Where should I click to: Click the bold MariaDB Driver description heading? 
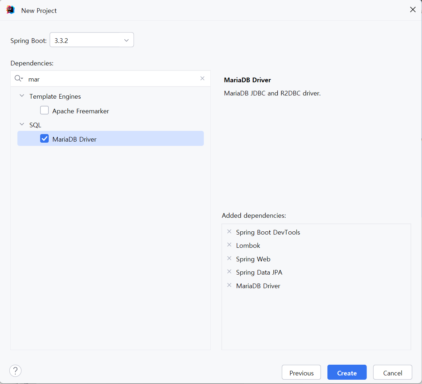pyautogui.click(x=247, y=80)
